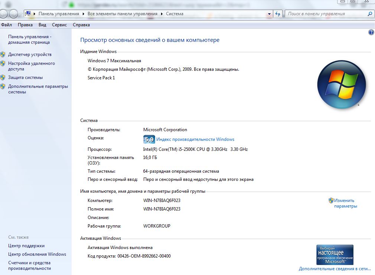The height and width of the screenshot is (275, 375).
Task: Open Счетчики и средства производительности link
Action: [x=29, y=265]
